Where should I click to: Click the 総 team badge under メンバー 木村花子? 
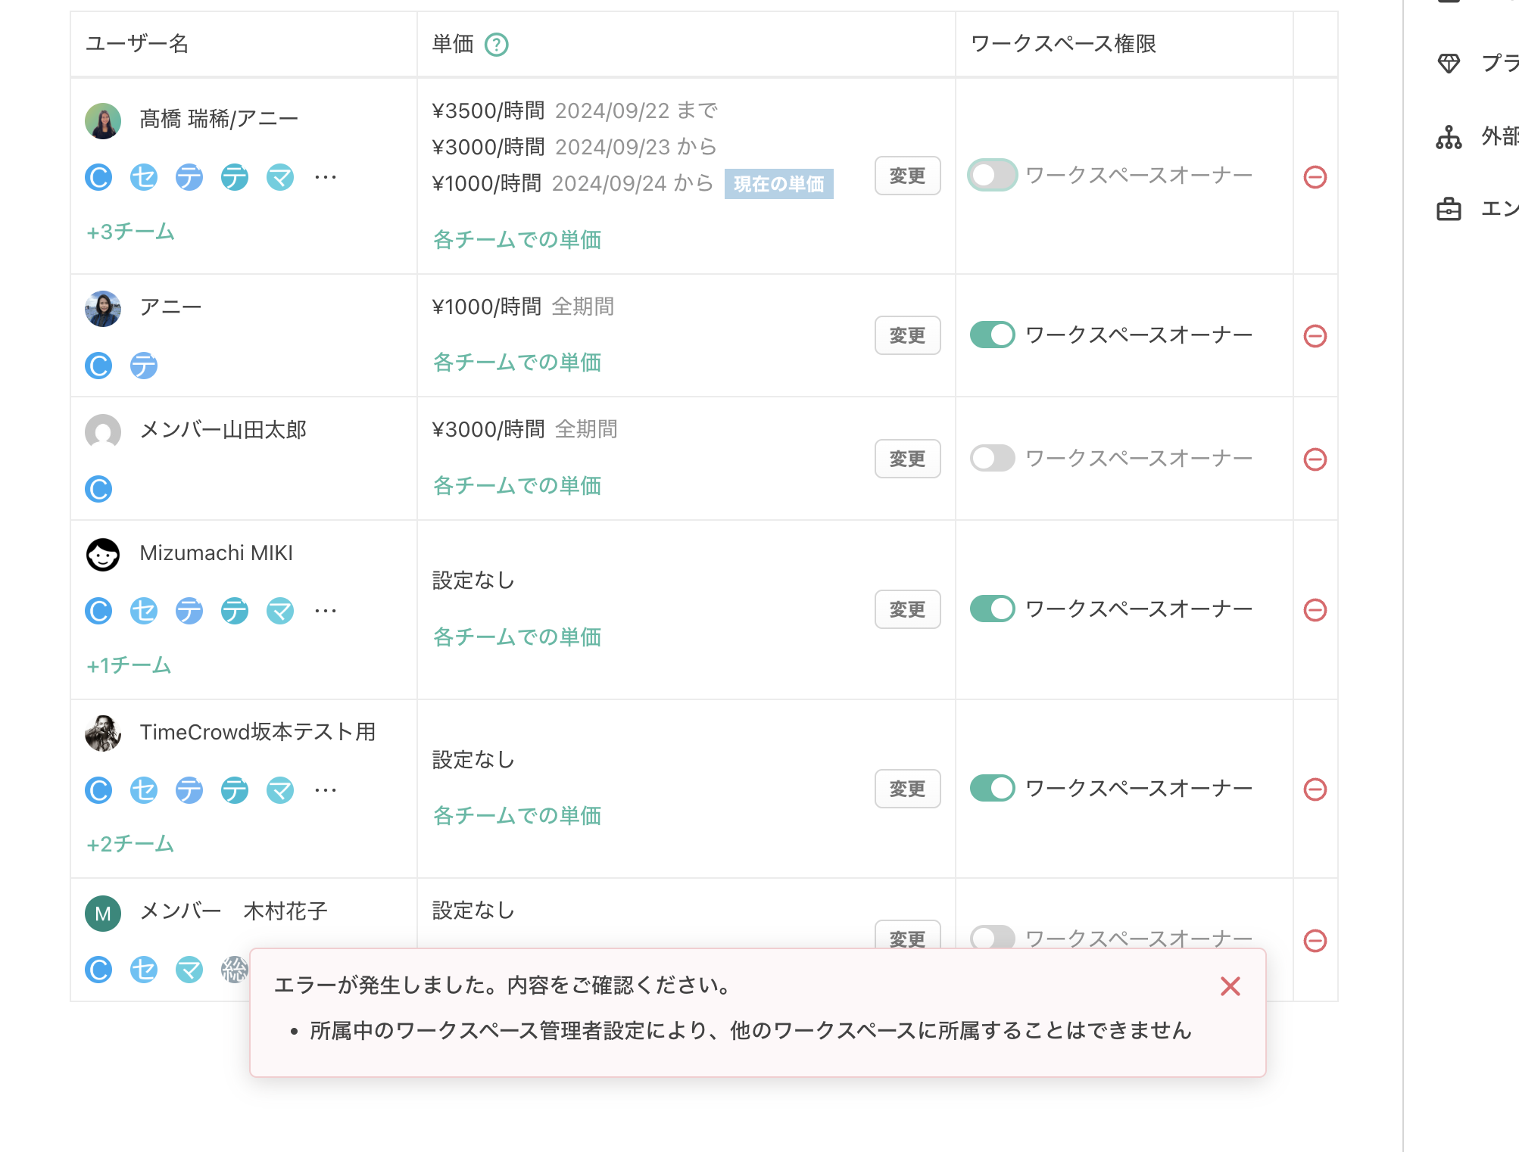(235, 970)
